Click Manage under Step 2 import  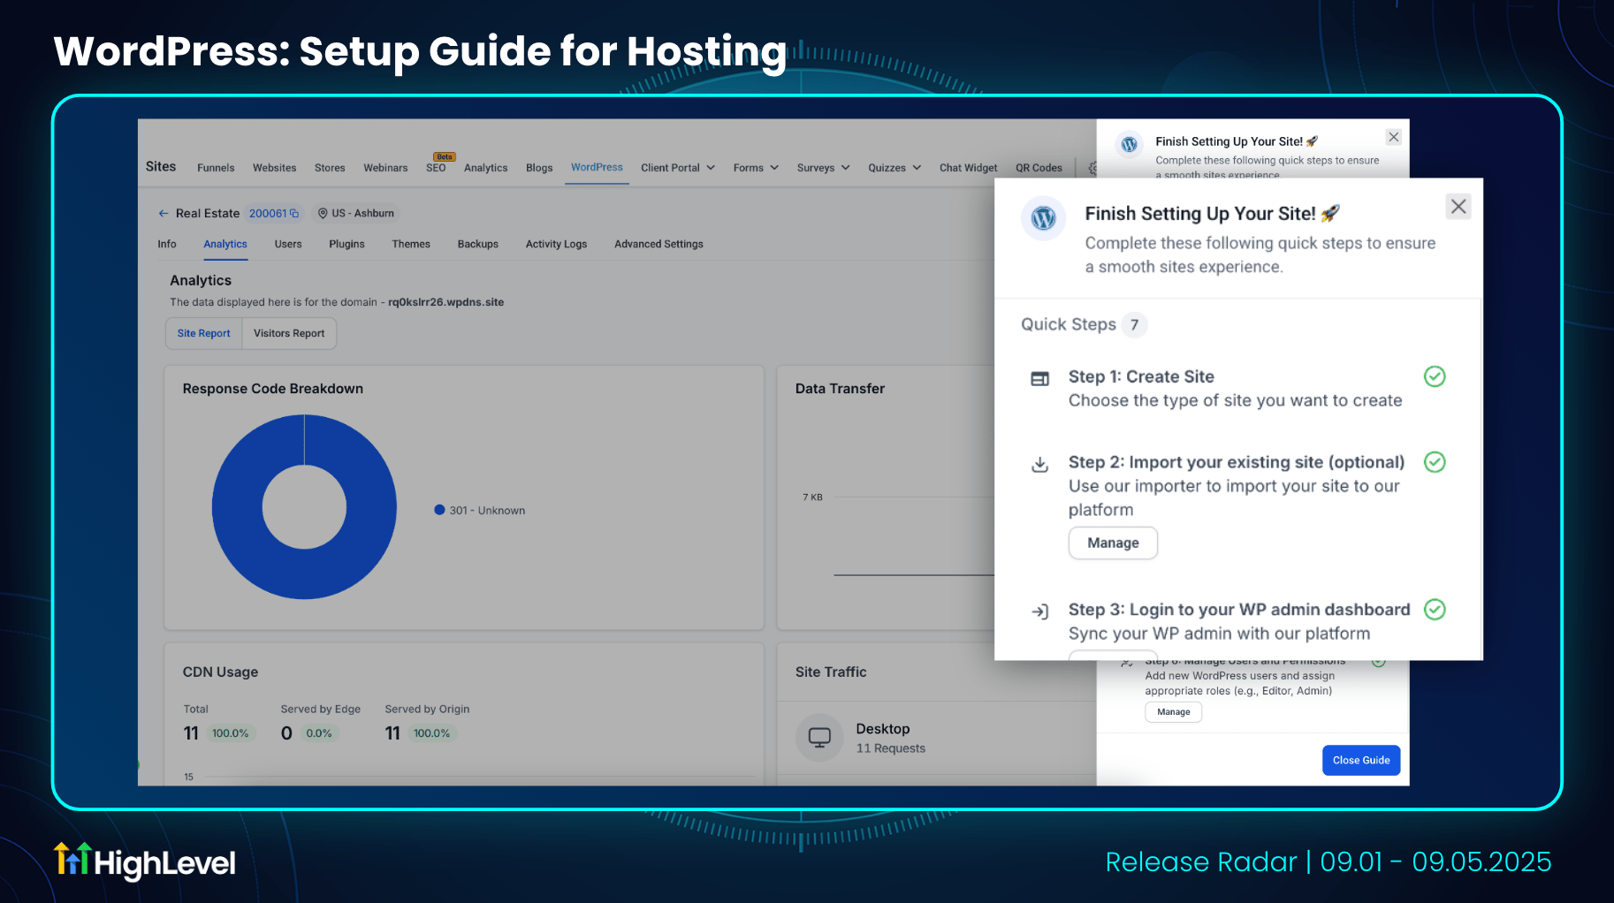click(x=1113, y=543)
